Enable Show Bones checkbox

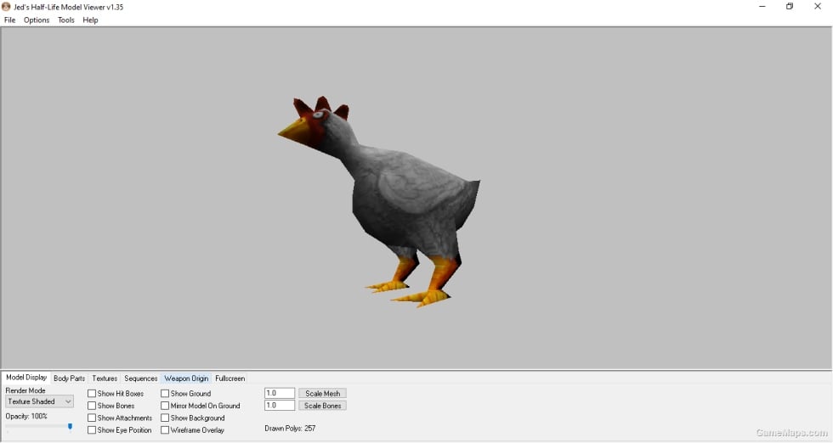(92, 406)
